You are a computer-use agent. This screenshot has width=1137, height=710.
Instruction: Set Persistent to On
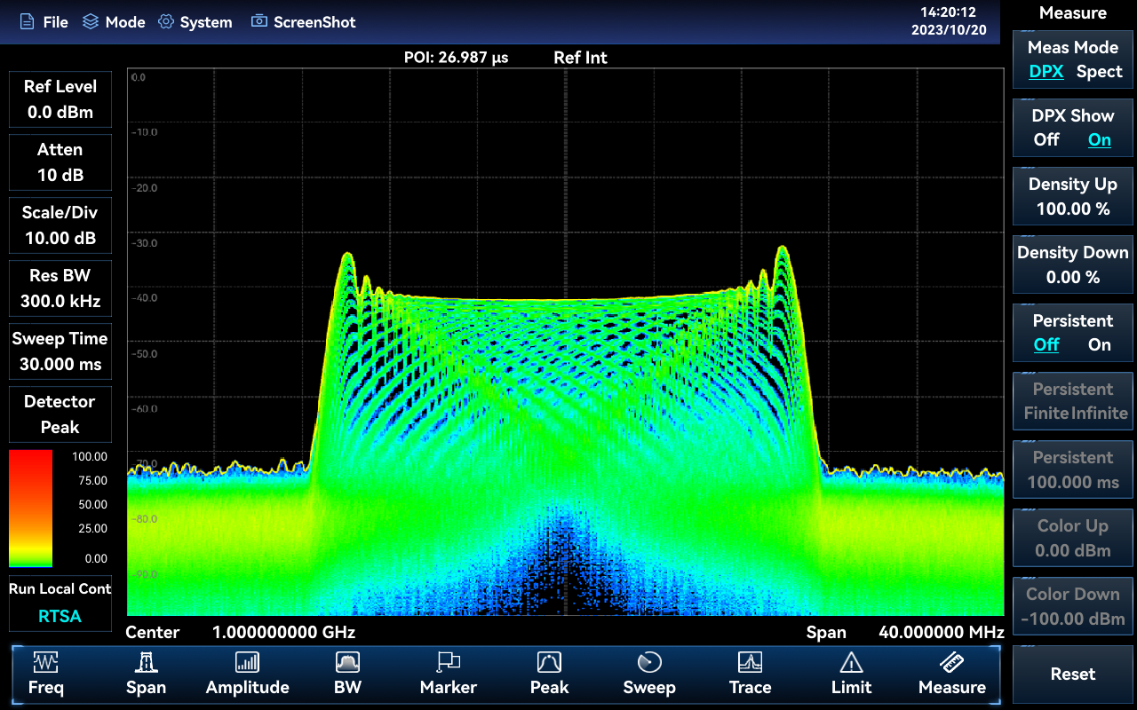coord(1099,345)
